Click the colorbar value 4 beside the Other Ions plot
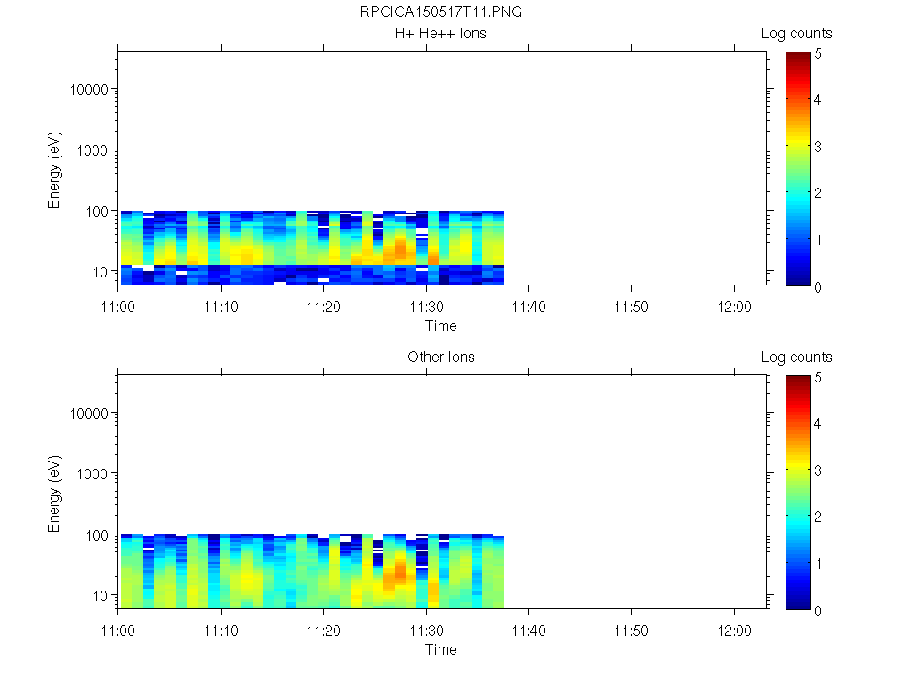Image resolution: width=911 pixels, height=683 pixels. pos(818,423)
